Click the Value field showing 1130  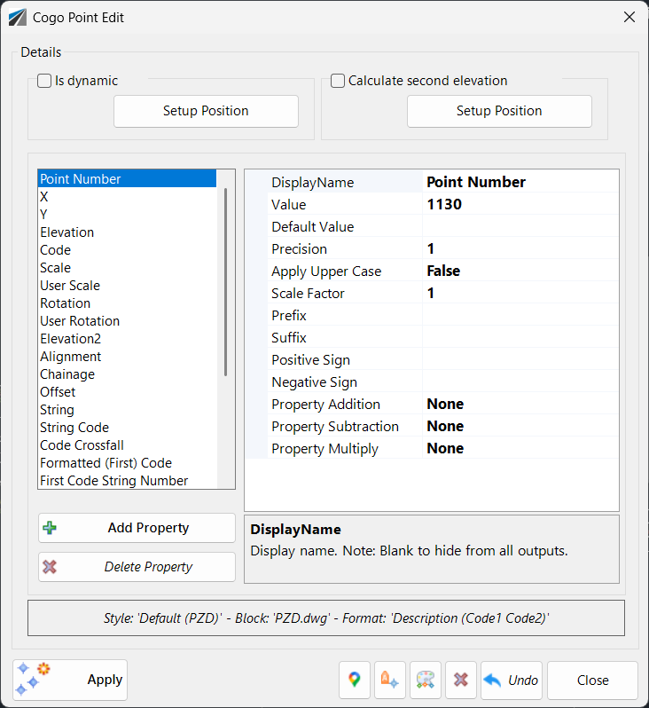click(x=520, y=205)
